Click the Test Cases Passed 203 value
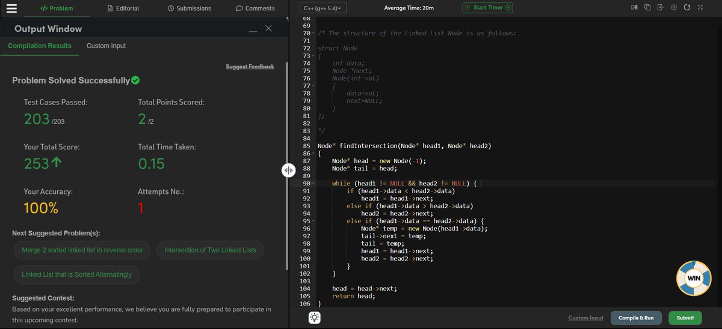The image size is (722, 329). [36, 119]
